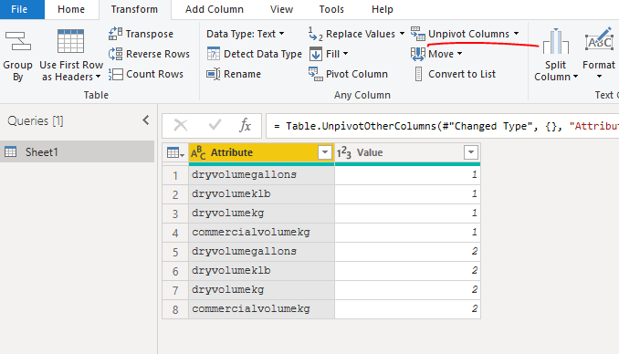This screenshot has width=619, height=354.
Task: Click the Unpivot Columns icon
Action: (417, 34)
